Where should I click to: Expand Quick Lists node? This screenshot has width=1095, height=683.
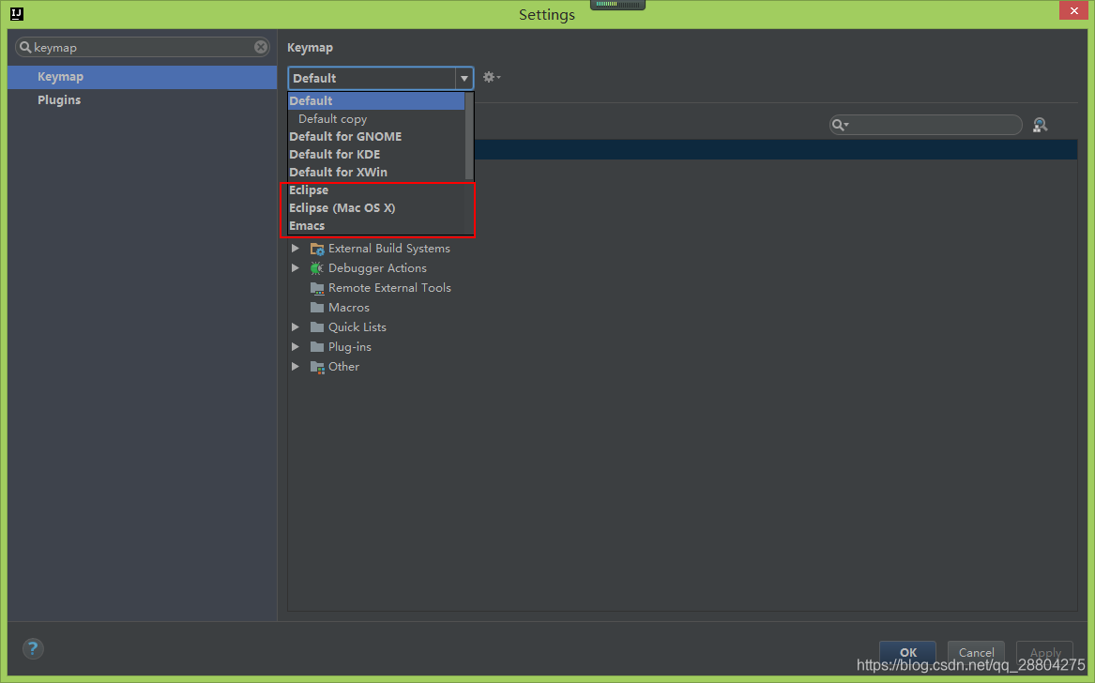click(296, 326)
